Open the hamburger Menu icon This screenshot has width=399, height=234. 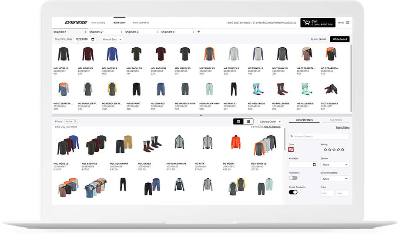pyautogui.click(x=348, y=23)
